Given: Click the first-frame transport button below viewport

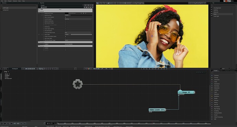Looking at the screenshot, I should (143, 69).
